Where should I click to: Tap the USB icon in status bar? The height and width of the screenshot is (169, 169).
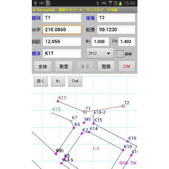click(35, 3)
